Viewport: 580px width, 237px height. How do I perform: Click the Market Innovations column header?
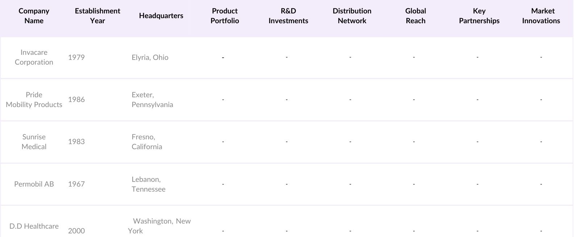point(541,16)
